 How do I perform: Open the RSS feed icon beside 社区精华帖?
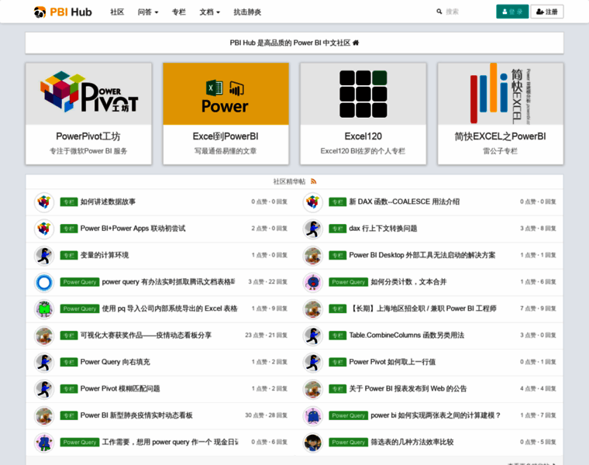pos(314,181)
